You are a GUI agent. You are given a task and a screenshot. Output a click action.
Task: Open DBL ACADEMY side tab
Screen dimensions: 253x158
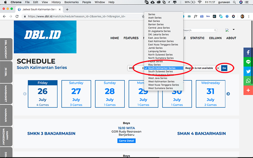(6, 49)
